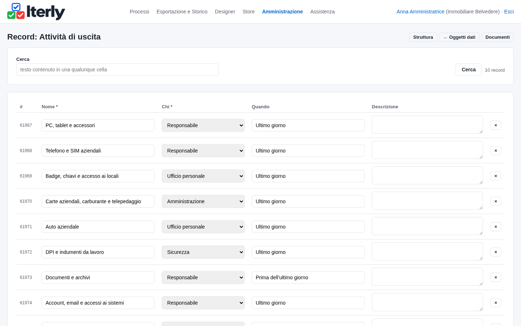Click the 10 record count text

click(x=495, y=70)
